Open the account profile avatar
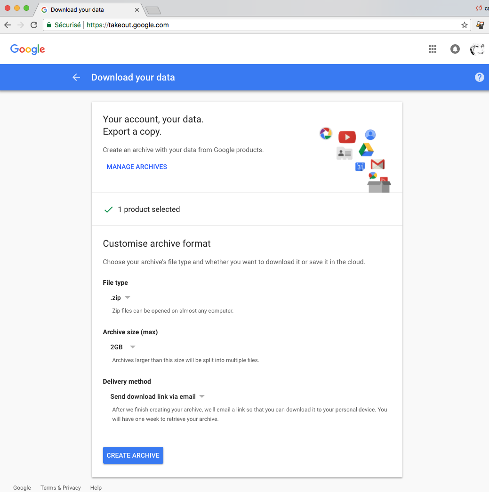Viewport: 489px width, 492px height. pyautogui.click(x=477, y=49)
